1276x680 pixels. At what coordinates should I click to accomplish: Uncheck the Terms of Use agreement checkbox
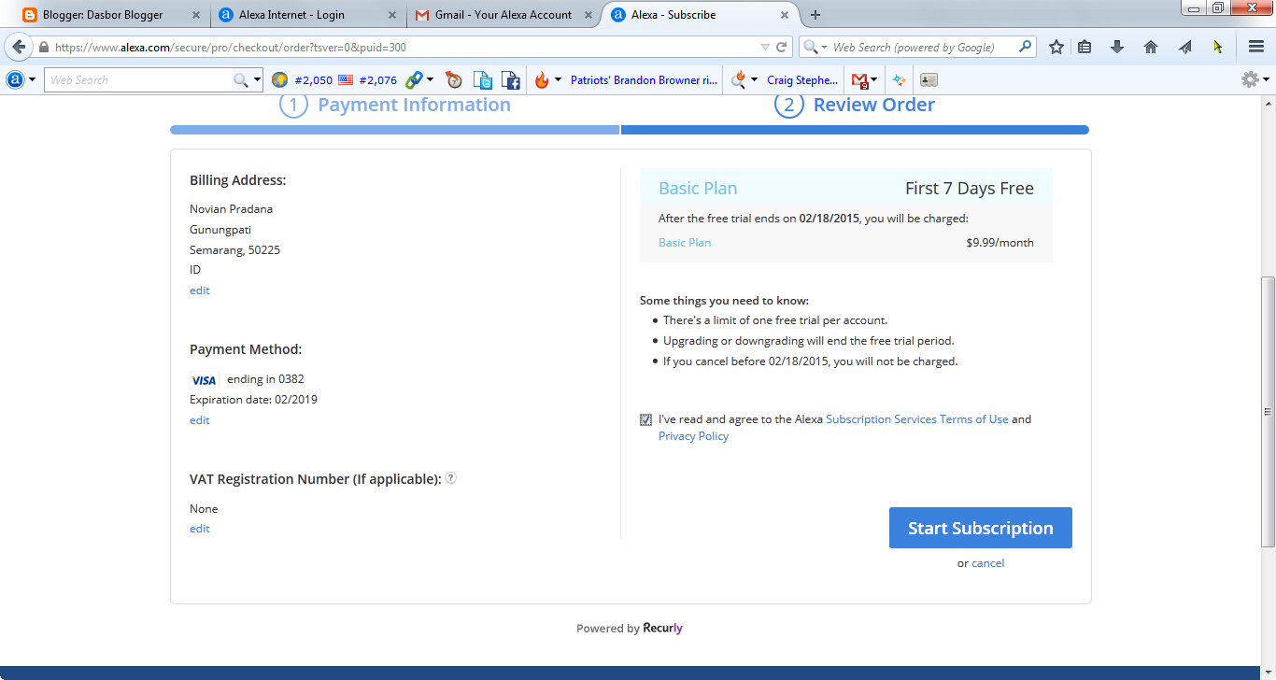click(645, 419)
